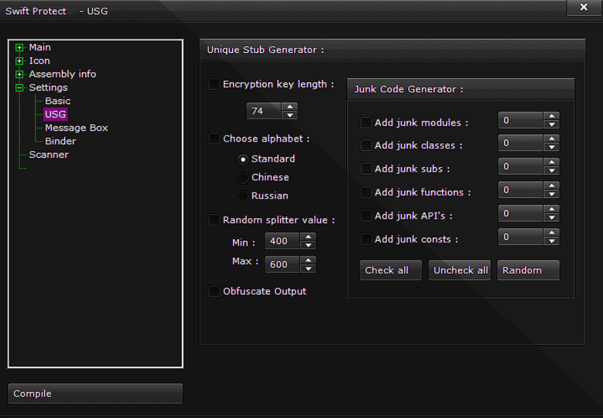Image resolution: width=603 pixels, height=418 pixels.
Task: Select the Standard alphabet radio button
Action: (242, 159)
